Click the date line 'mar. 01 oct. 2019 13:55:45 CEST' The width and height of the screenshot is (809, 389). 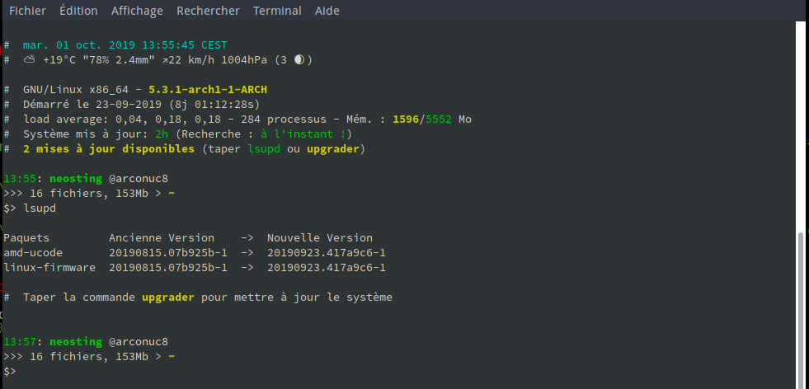coord(125,45)
